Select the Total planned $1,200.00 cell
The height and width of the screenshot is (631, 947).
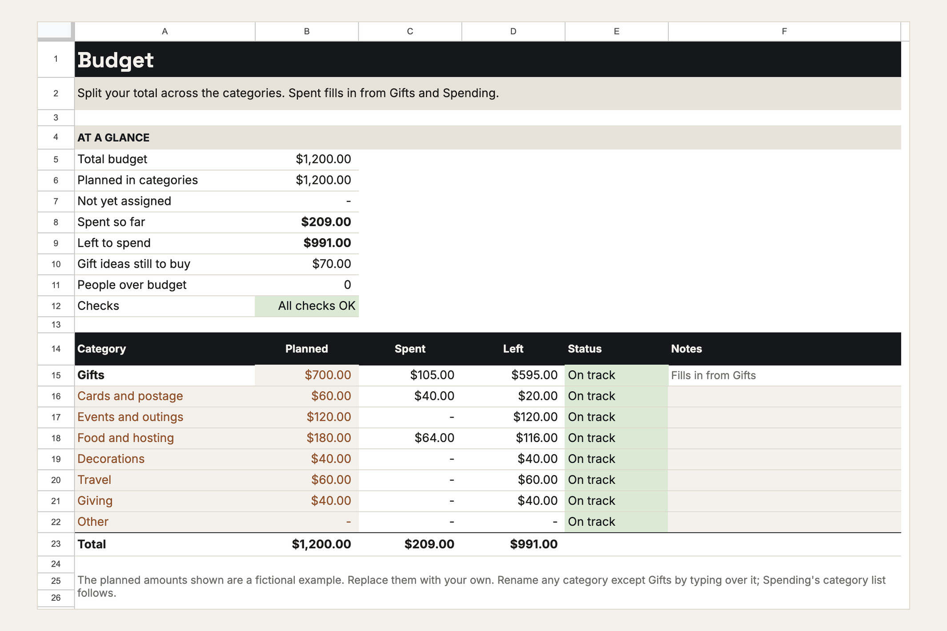[307, 544]
